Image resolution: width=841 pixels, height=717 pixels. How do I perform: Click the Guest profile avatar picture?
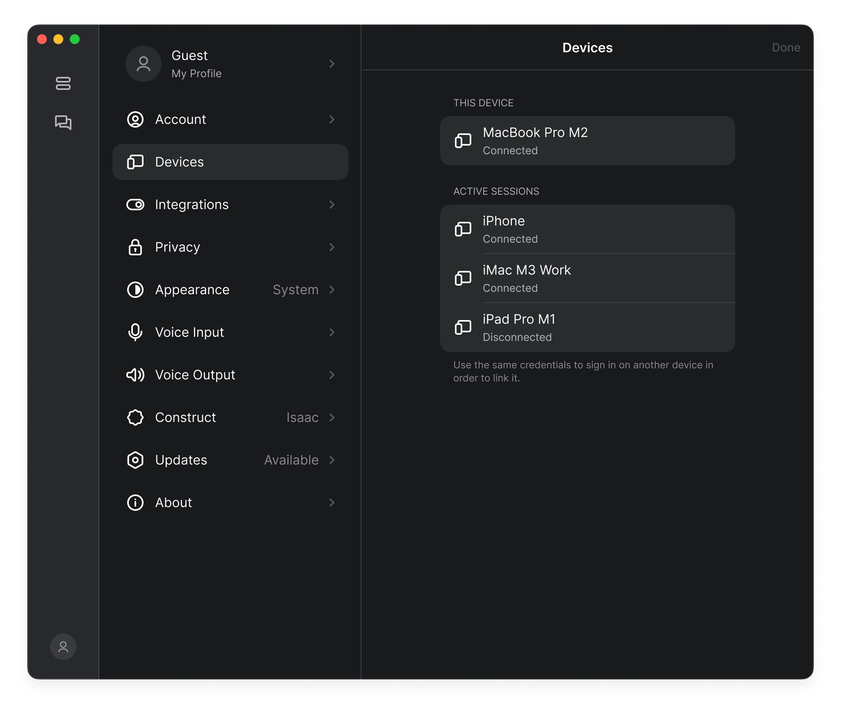(143, 64)
